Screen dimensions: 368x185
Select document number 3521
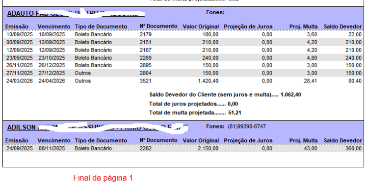tap(146, 81)
